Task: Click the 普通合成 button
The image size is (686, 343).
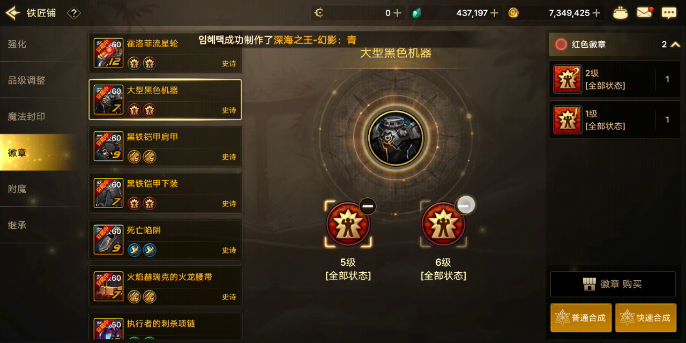Action: click(x=581, y=318)
